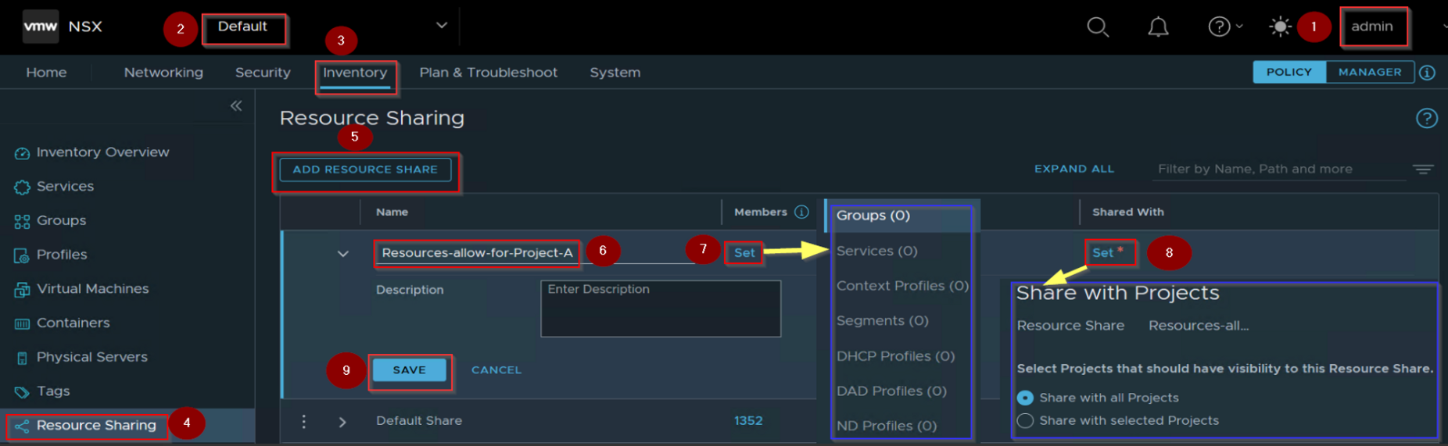Toggle the light/dark theme sun icon
Screen dimensions: 1448x446
coord(1280,27)
